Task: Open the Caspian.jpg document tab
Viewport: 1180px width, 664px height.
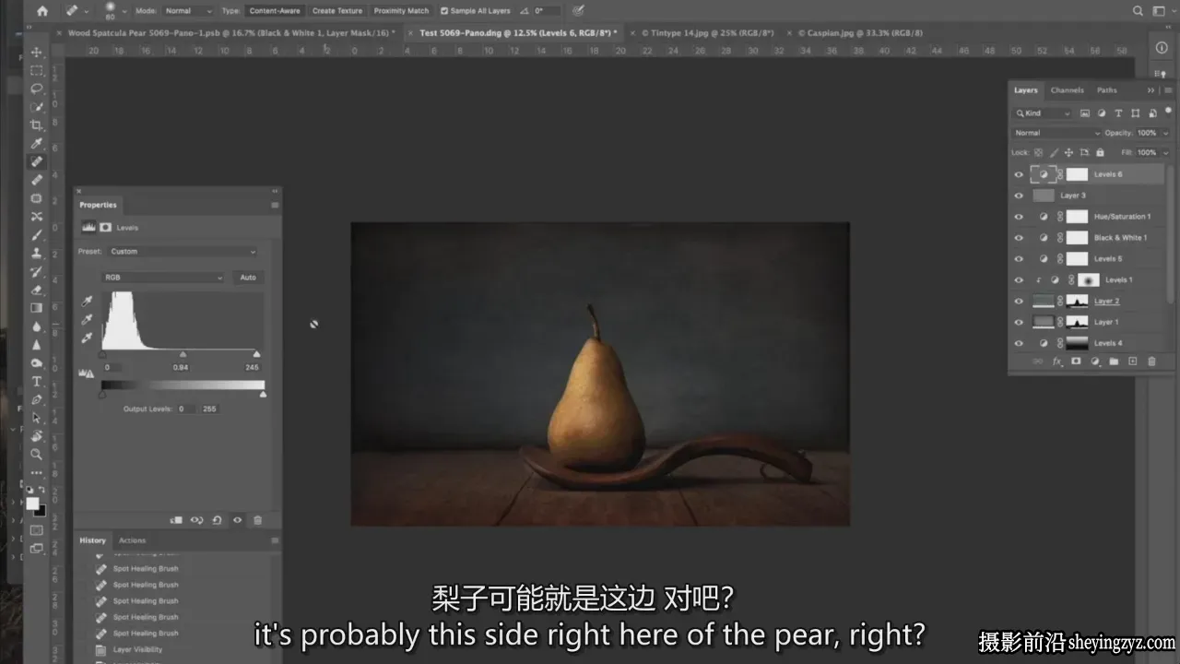Action: 859,32
